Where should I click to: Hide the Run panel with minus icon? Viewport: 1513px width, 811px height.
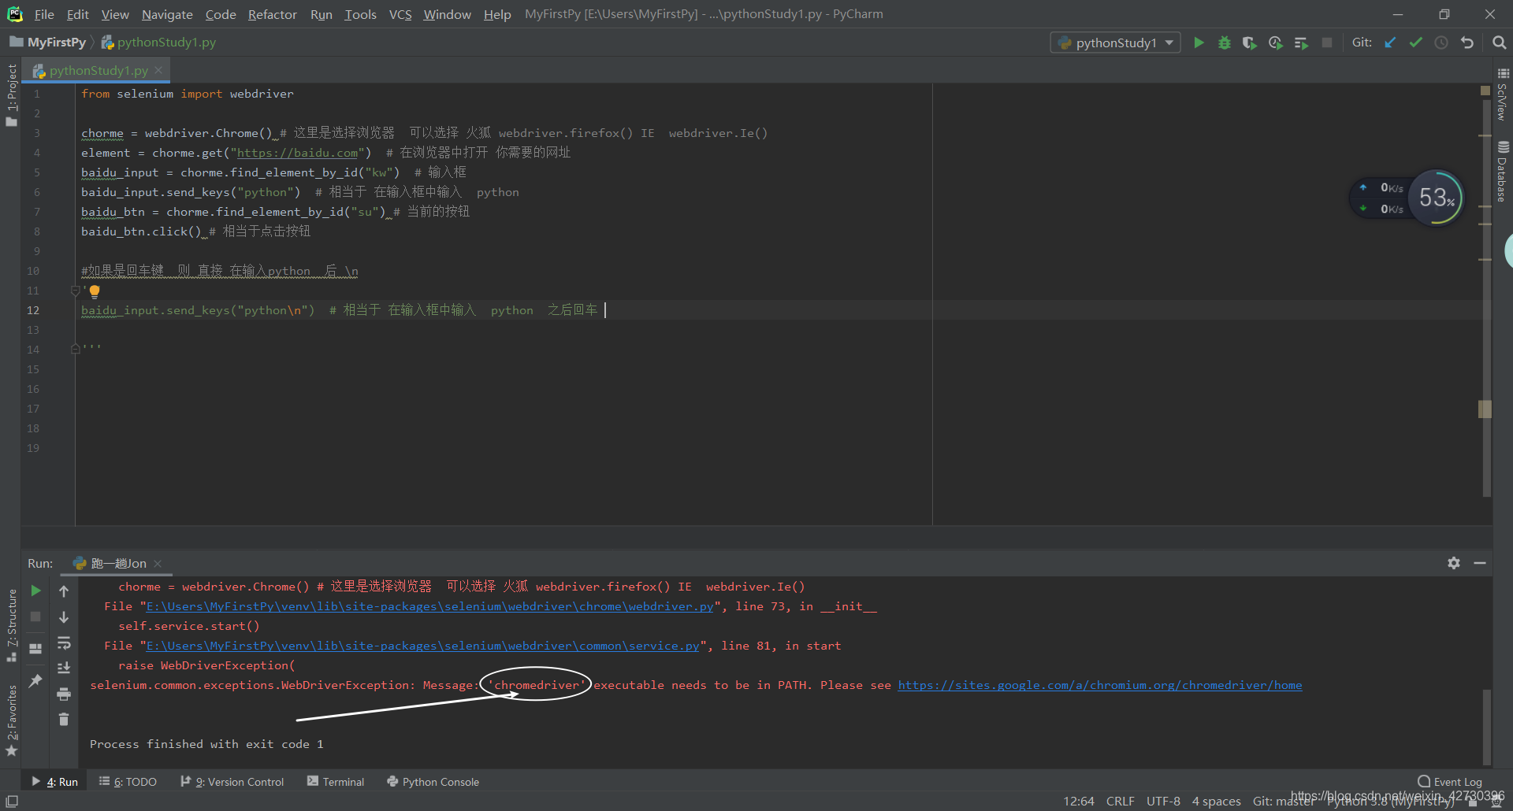[x=1480, y=563]
